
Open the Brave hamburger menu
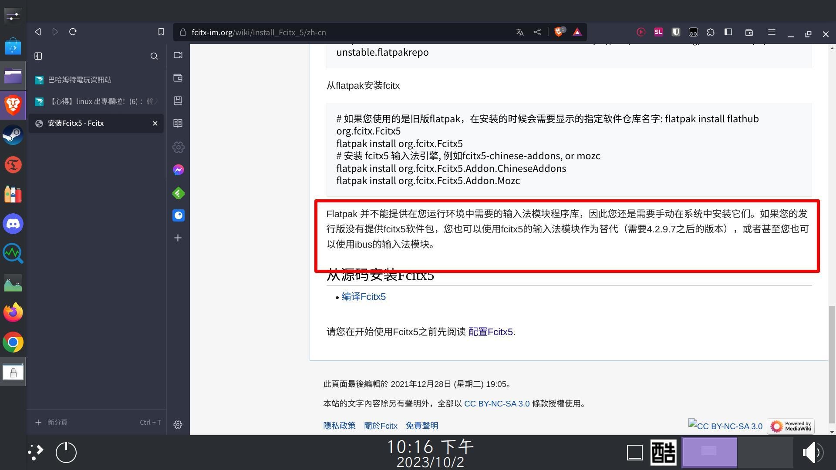click(x=771, y=32)
